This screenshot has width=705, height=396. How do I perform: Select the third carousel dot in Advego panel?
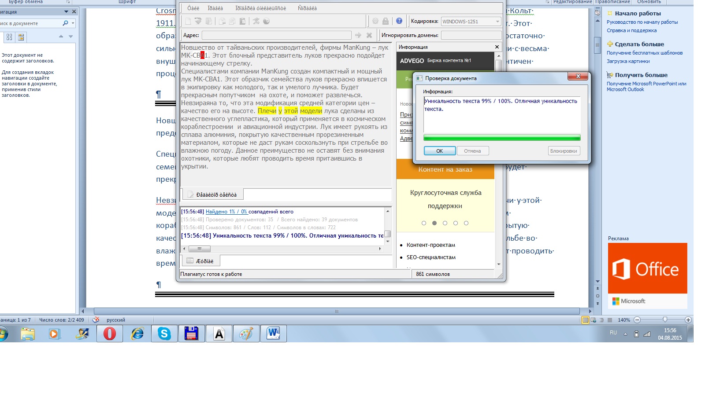point(445,223)
